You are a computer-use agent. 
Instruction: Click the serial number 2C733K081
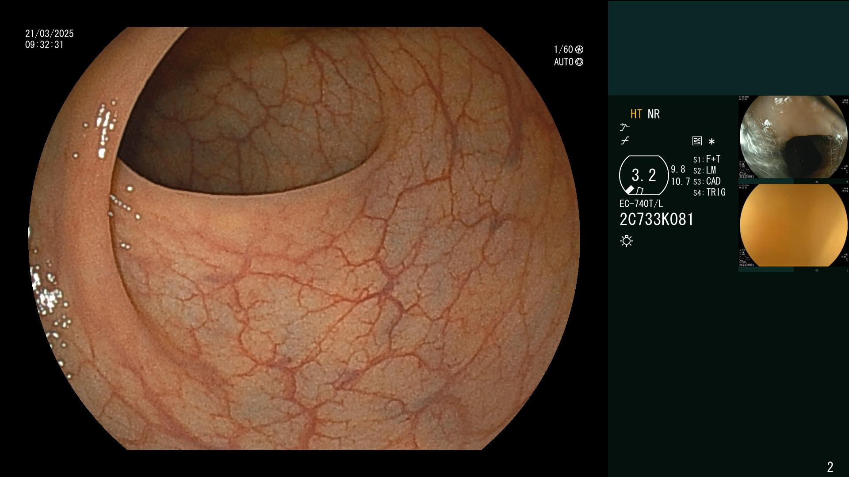[657, 220]
